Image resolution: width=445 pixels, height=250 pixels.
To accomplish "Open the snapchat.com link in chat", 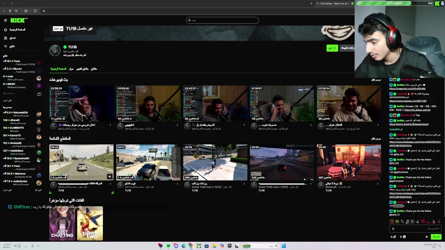I will point(407,89).
